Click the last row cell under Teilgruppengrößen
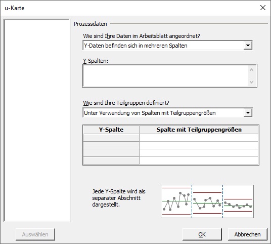This screenshot has height=244, width=271. coord(199,160)
